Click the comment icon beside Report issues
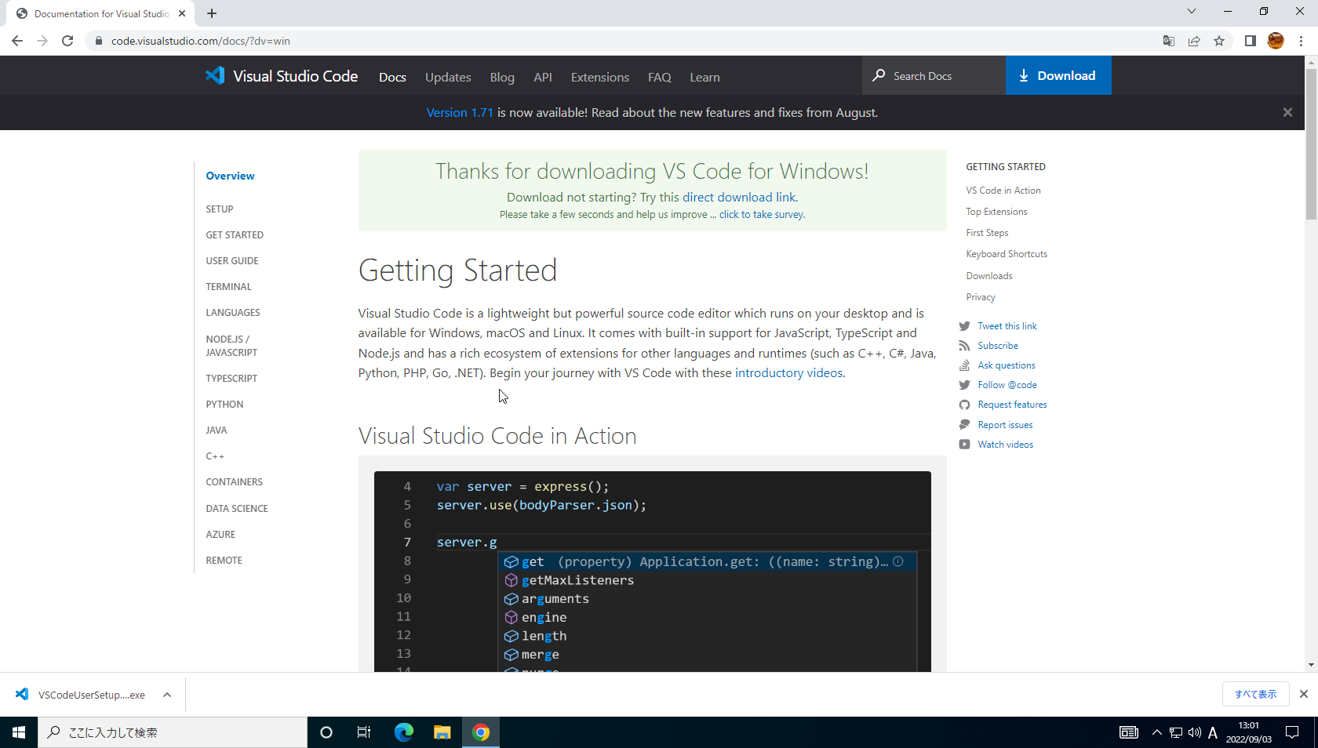The width and height of the screenshot is (1318, 748). click(x=964, y=425)
